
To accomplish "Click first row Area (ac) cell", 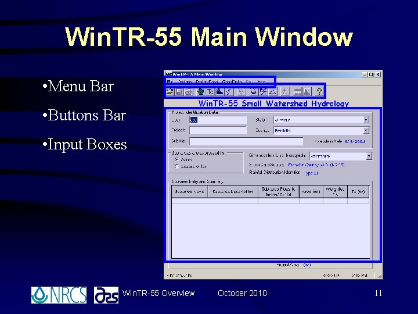I will coord(311,201).
